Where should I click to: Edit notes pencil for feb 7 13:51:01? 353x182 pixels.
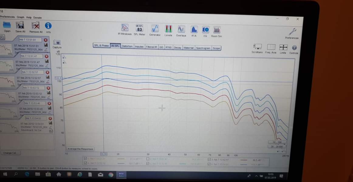pos(46,49)
